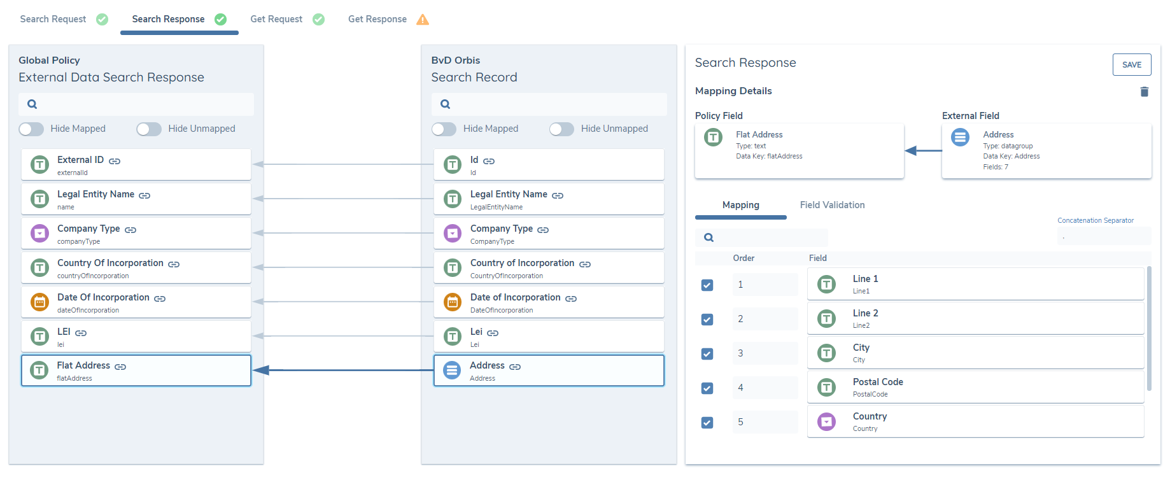Enable Hide Mapped toggle in Global Policy panel
The width and height of the screenshot is (1163, 487).
pos(31,129)
